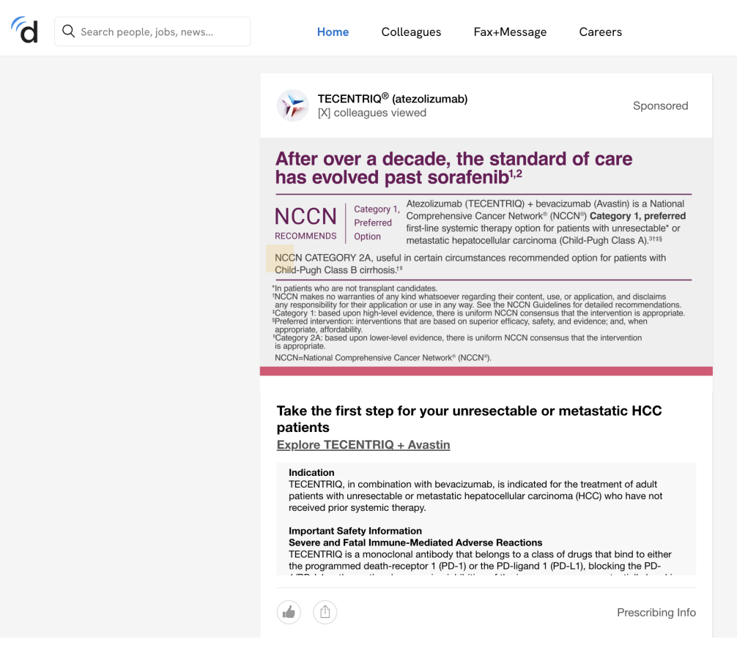The image size is (737, 653).
Task: Click the 'NCCN=National Comprehensive Cancer Network' footnote
Action: pos(382,357)
